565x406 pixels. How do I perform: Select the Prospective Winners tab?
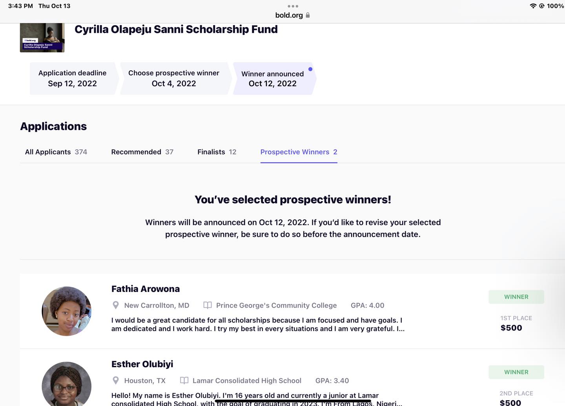pos(299,152)
